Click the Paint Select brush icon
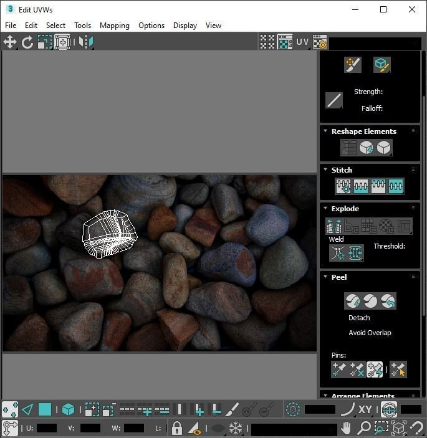Screen dimensions: 427x438 click(x=233, y=410)
